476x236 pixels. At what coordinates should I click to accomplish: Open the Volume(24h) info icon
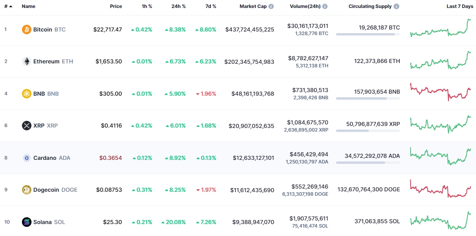pyautogui.click(x=325, y=6)
